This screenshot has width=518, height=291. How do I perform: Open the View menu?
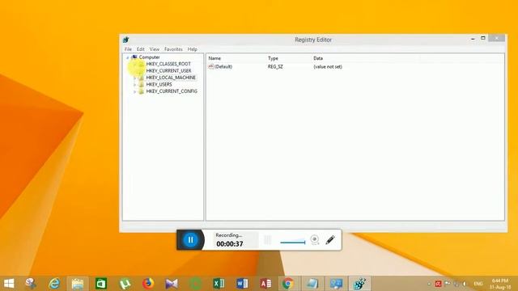point(155,49)
